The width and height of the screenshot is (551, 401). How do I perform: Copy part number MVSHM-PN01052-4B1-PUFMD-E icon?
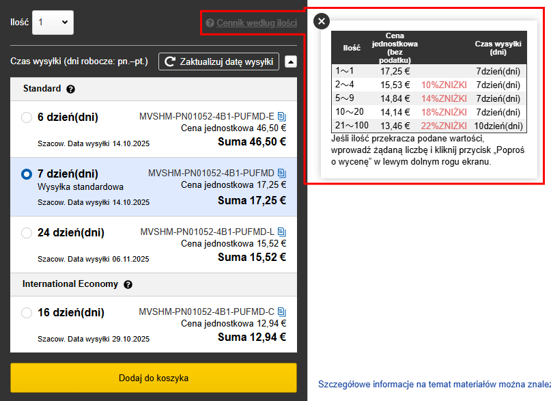pos(282,116)
